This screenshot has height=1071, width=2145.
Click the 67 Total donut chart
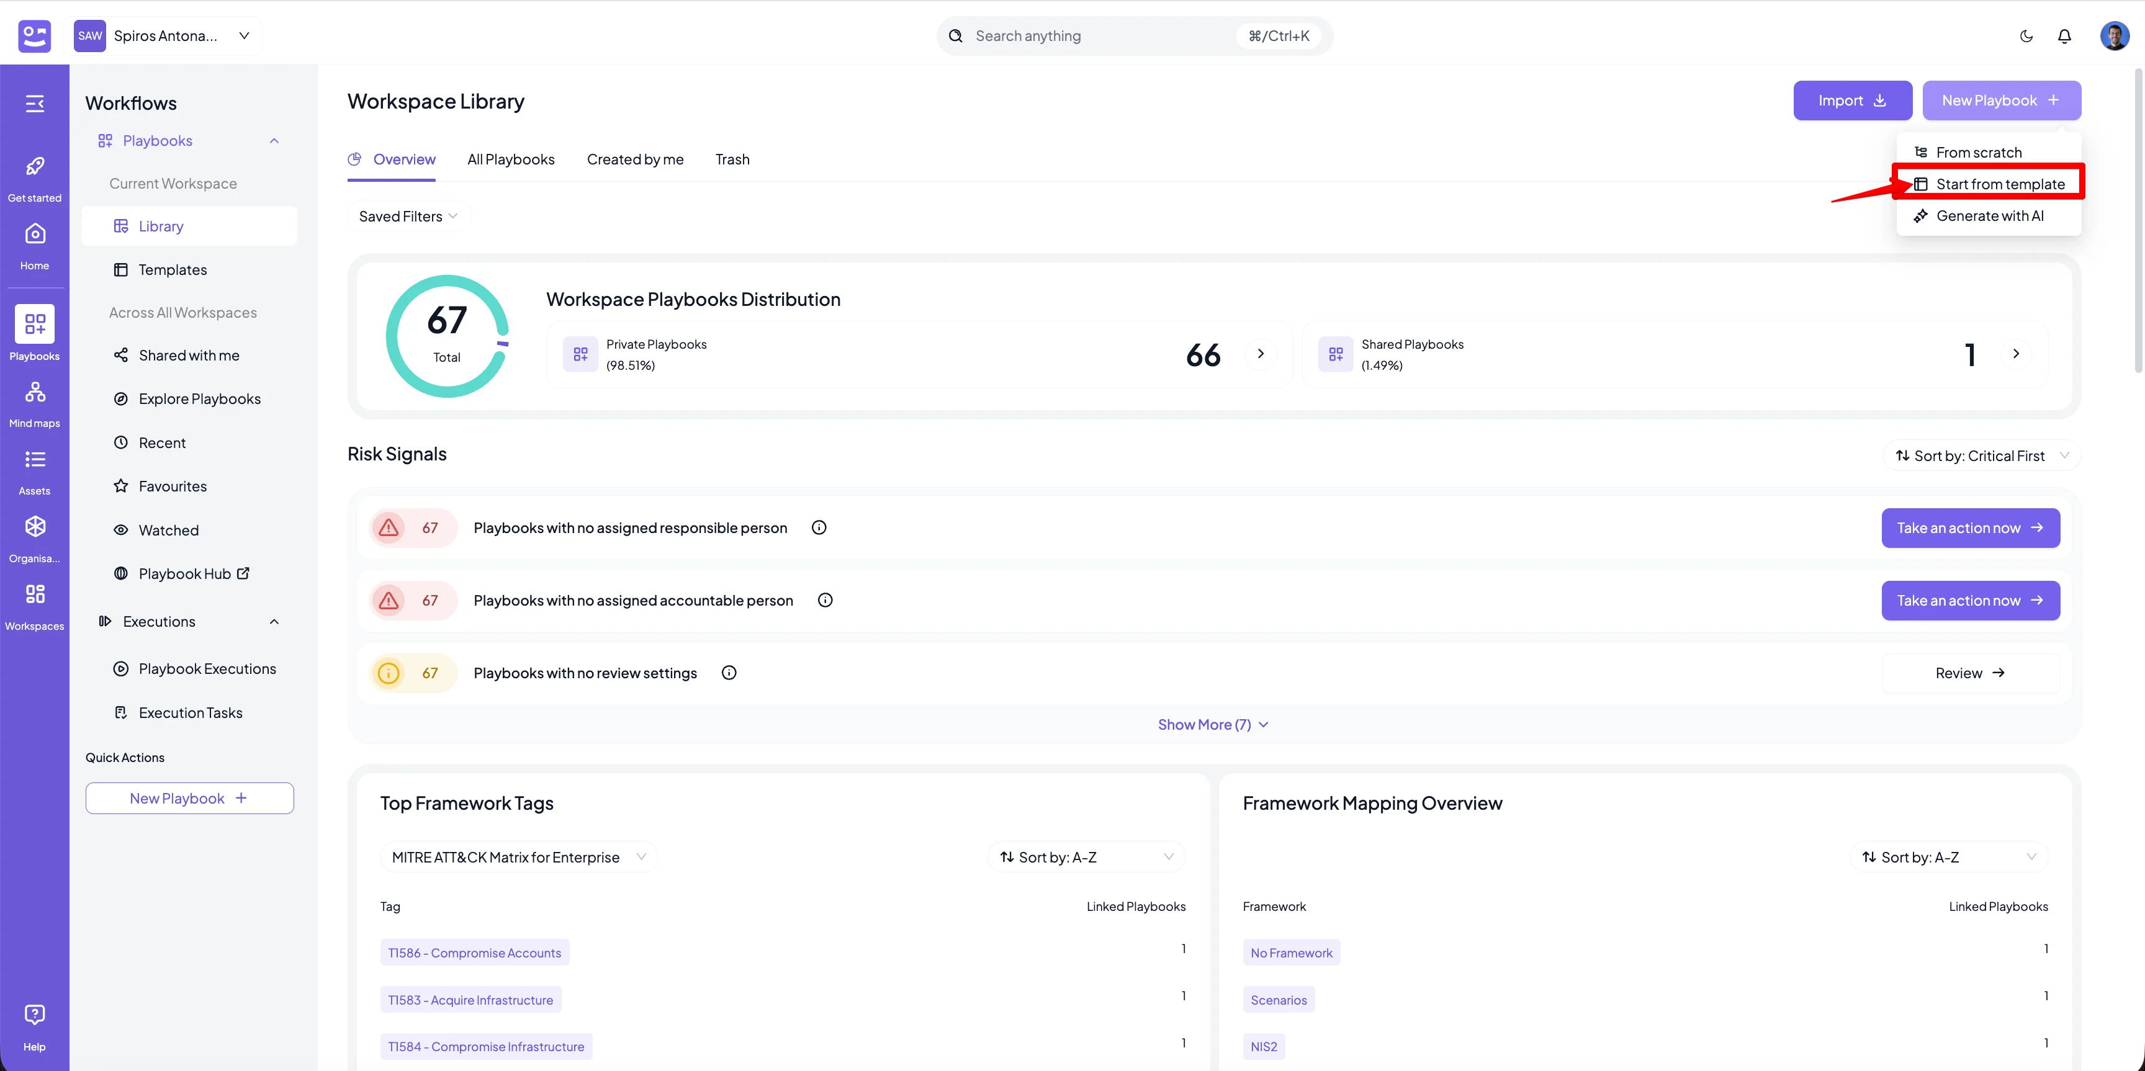click(447, 336)
